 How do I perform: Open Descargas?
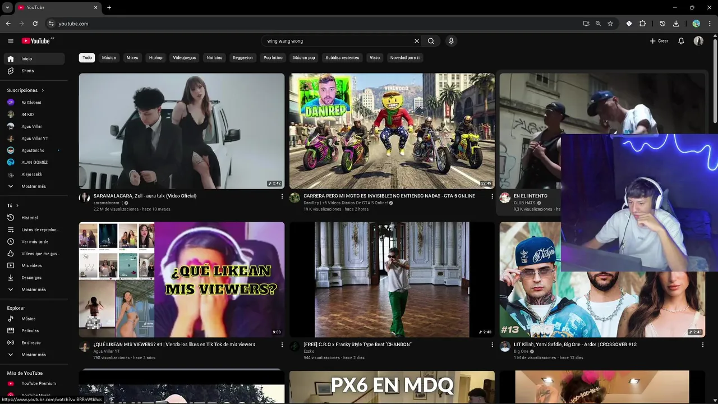point(34,278)
